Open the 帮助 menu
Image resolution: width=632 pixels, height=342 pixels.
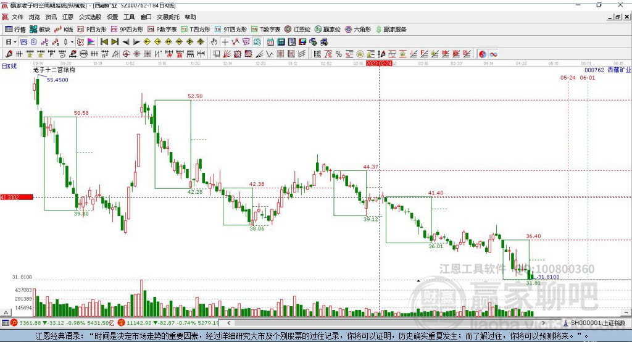point(190,17)
